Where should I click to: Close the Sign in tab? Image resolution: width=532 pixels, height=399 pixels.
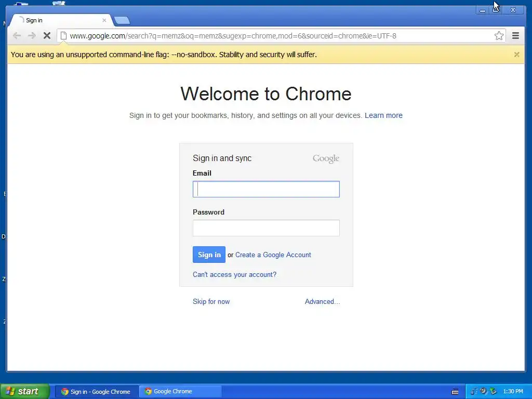click(x=104, y=20)
